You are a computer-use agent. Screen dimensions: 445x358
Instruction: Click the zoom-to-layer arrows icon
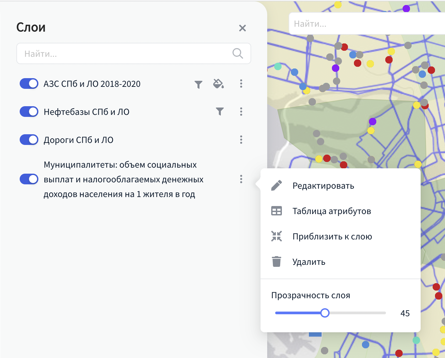(277, 236)
